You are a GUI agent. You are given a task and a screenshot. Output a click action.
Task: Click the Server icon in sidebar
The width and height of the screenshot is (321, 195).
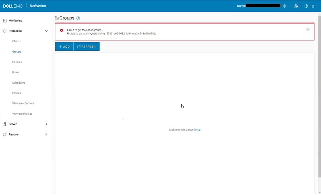[x=5, y=124]
